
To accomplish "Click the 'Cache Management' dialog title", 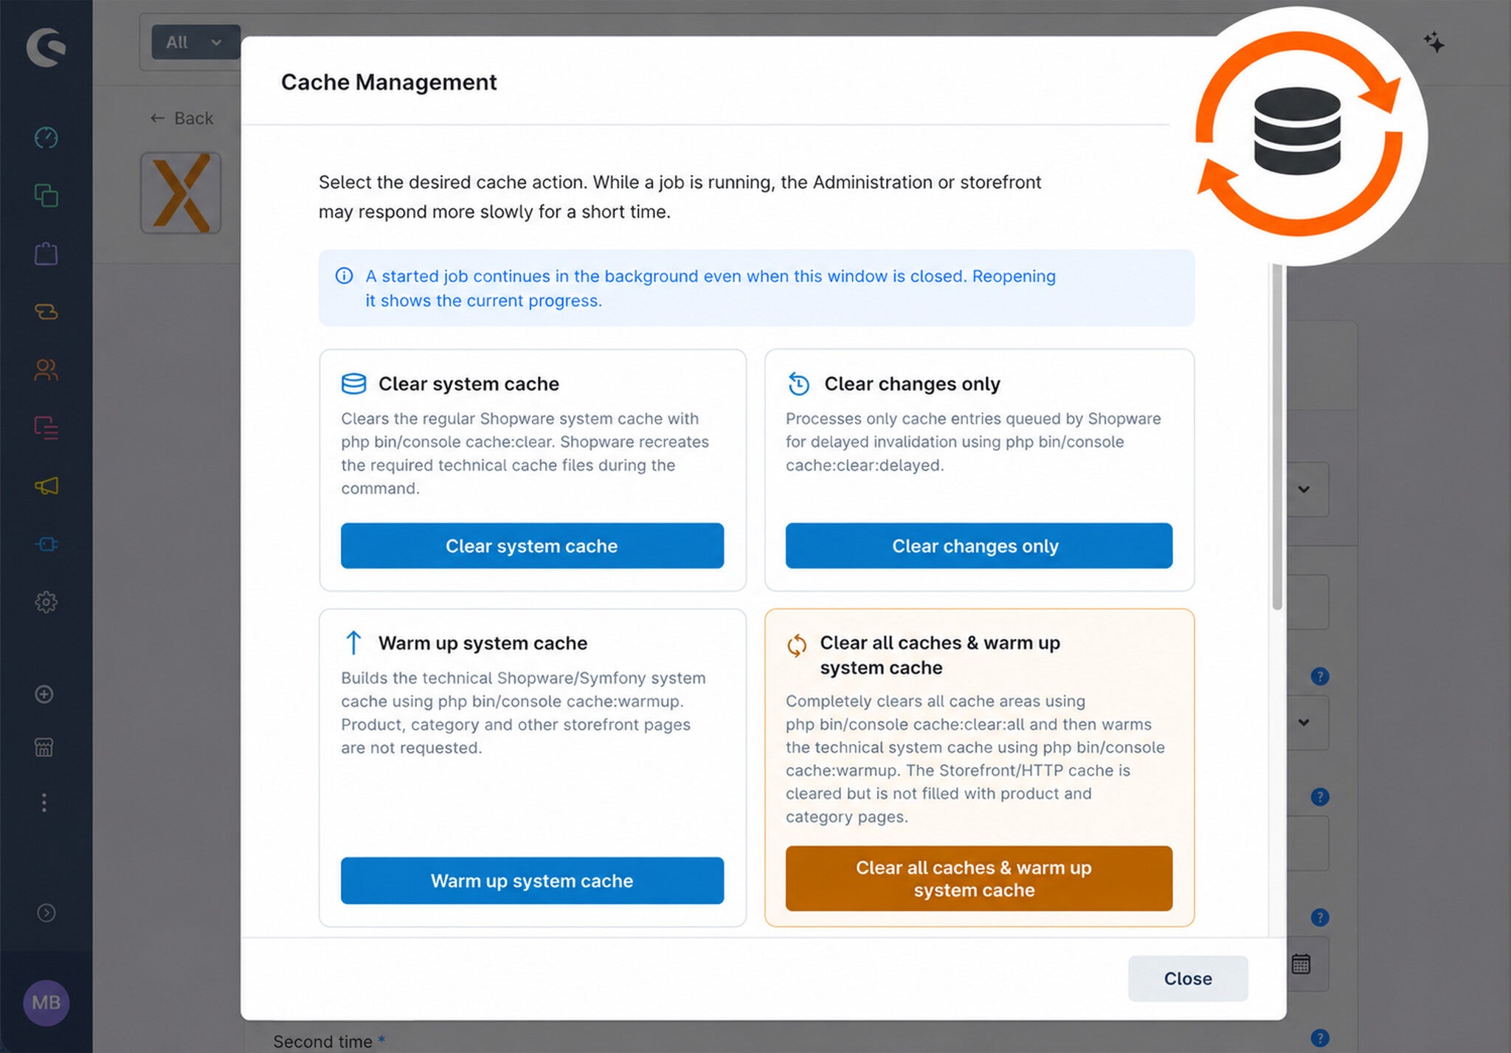I will (389, 82).
